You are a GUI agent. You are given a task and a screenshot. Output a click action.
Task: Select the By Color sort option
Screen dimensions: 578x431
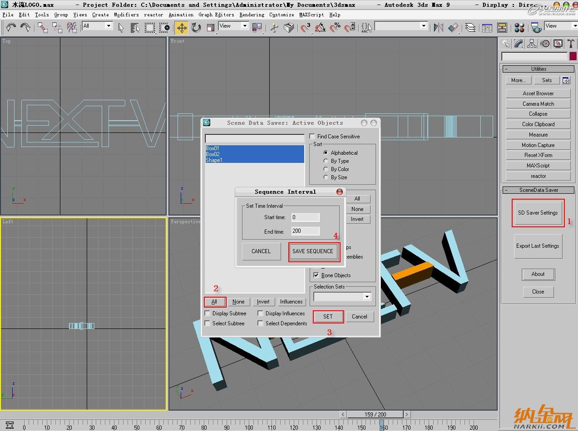click(326, 169)
